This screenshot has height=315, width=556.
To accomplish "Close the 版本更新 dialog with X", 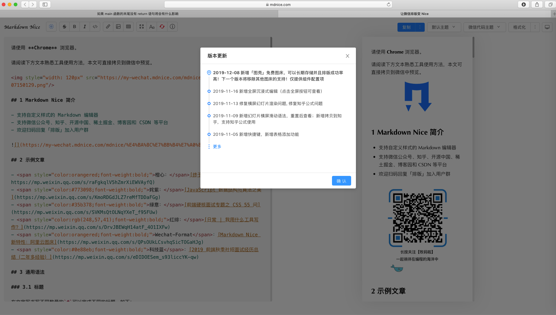I will point(348,56).
